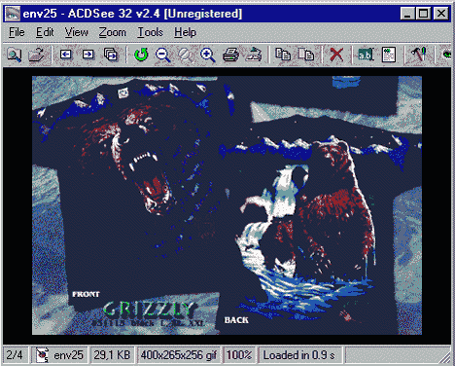Open the options hammer tool icon
455x366 pixels.
(x=419, y=55)
